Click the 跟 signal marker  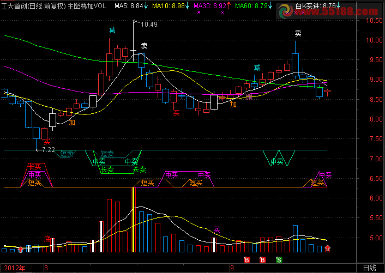click(x=249, y=97)
